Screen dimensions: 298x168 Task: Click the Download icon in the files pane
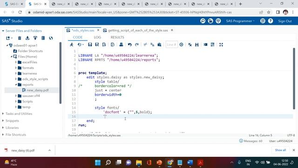pos(27,38)
